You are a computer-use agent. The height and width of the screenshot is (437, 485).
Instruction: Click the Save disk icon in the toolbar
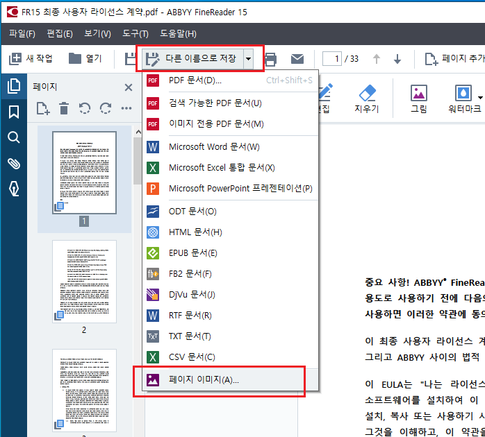(x=130, y=58)
